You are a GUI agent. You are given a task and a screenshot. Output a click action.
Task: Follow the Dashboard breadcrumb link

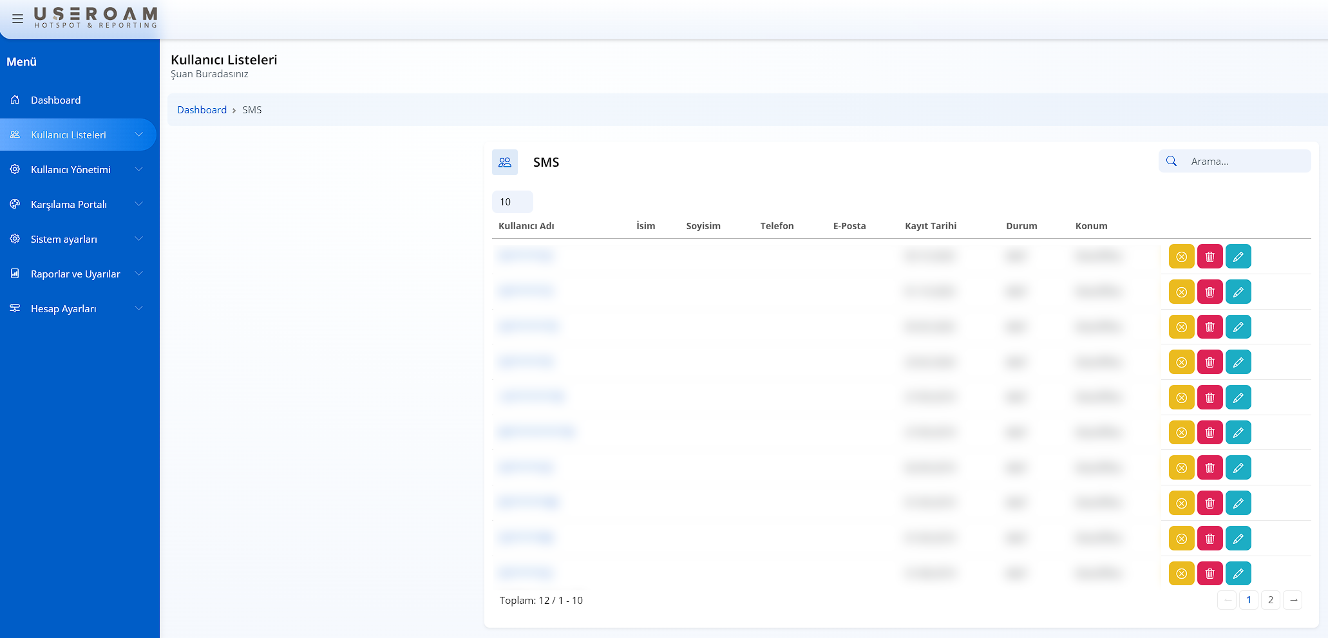202,110
